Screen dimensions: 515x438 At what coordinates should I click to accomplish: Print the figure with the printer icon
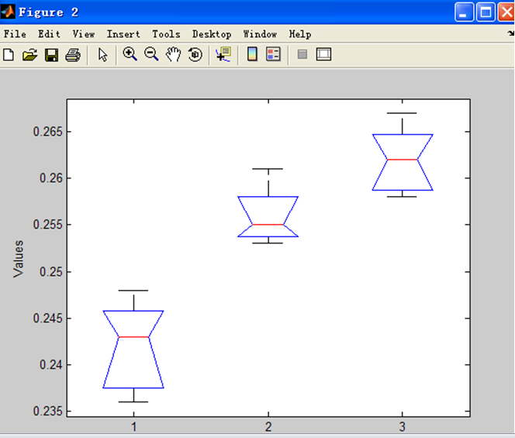[73, 55]
